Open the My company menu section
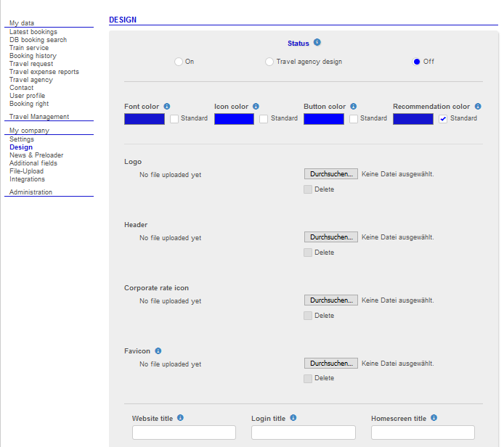The image size is (504, 447). pyautogui.click(x=29, y=131)
